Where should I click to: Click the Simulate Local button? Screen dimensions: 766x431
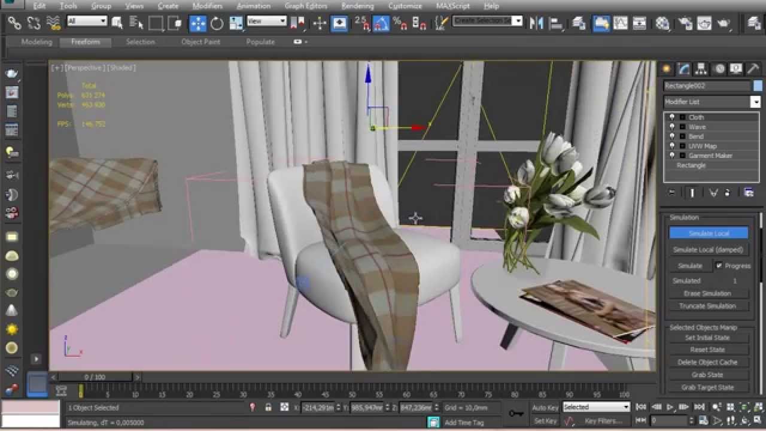709,233
